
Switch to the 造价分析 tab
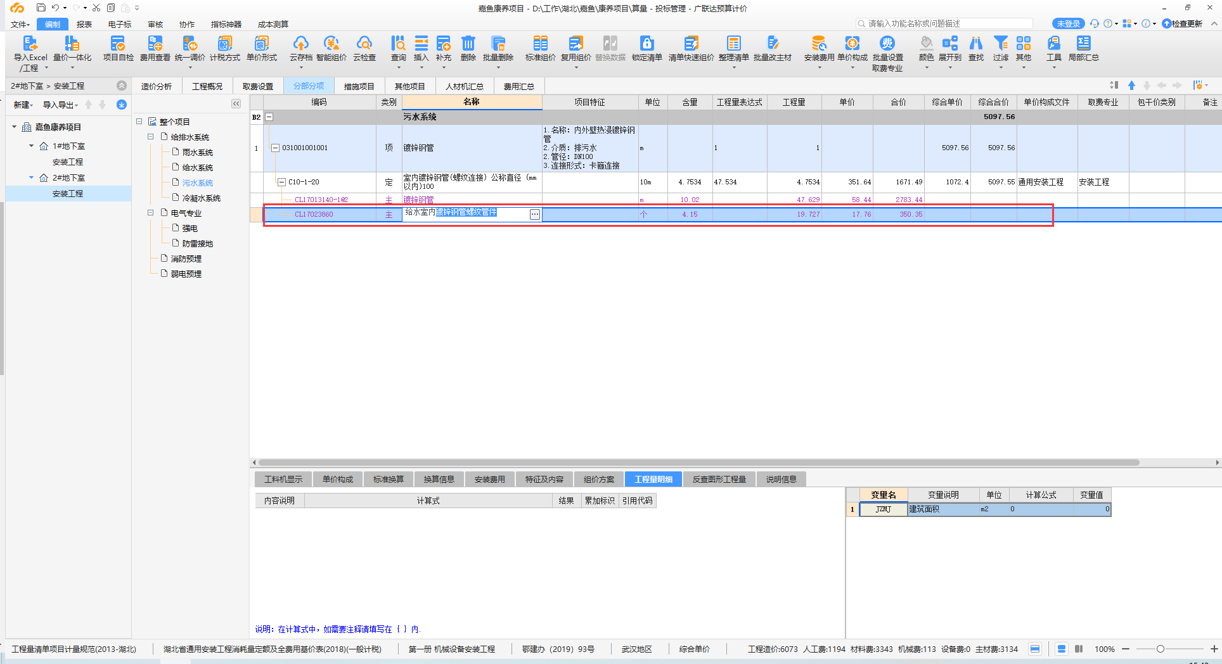click(157, 86)
